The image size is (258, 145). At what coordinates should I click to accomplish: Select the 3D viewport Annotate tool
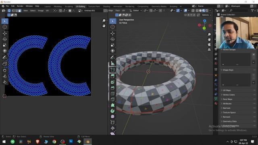(113, 57)
